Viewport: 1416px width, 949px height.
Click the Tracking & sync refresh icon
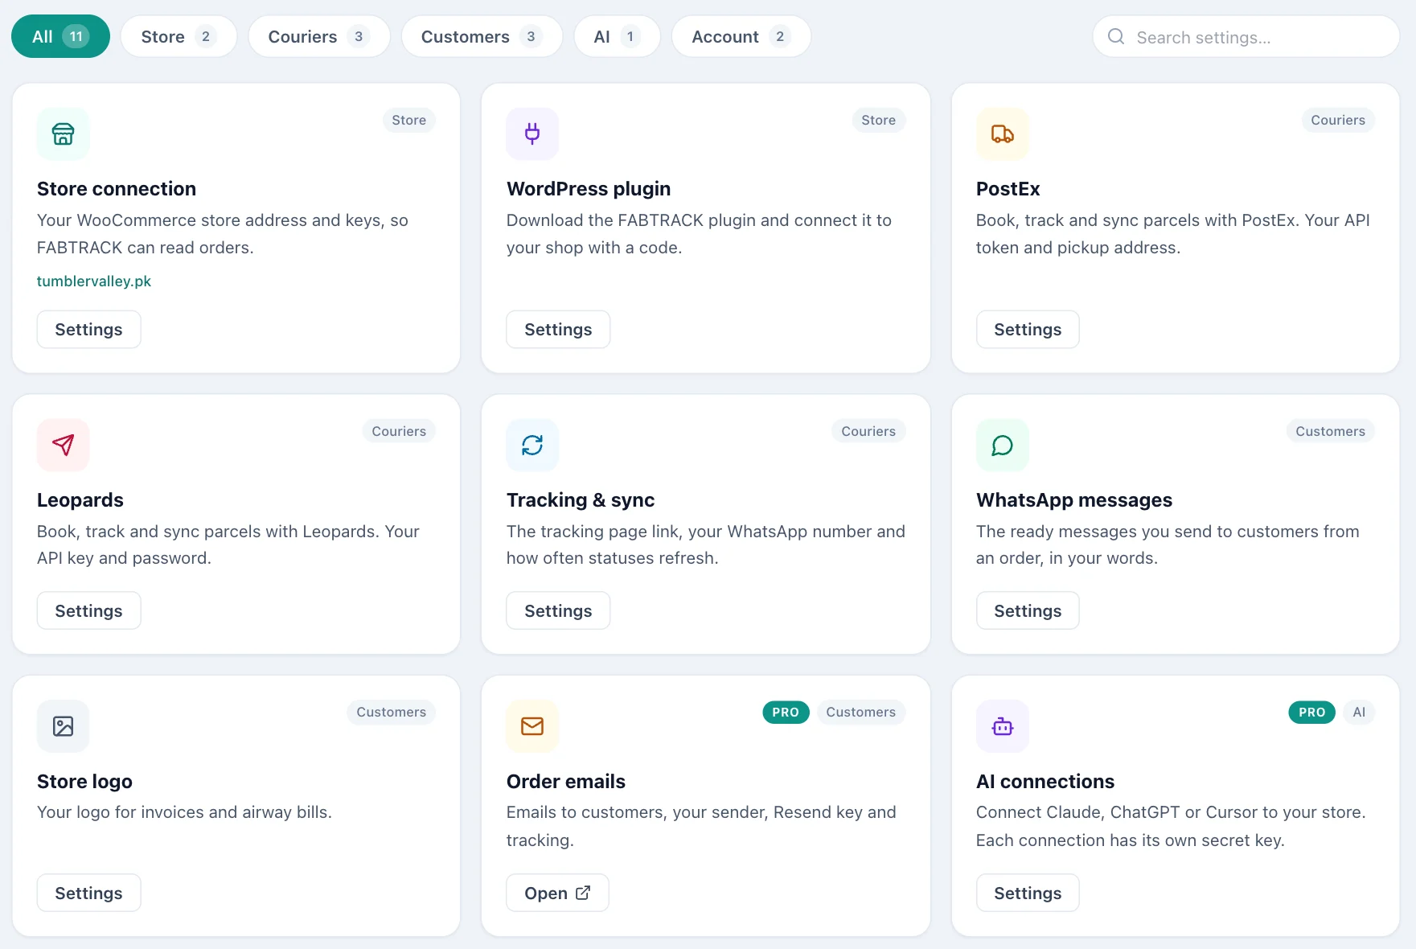point(532,445)
